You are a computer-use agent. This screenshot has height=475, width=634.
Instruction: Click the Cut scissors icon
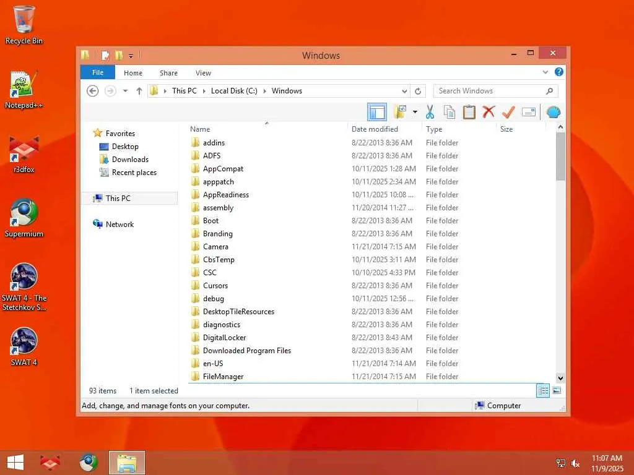(430, 112)
